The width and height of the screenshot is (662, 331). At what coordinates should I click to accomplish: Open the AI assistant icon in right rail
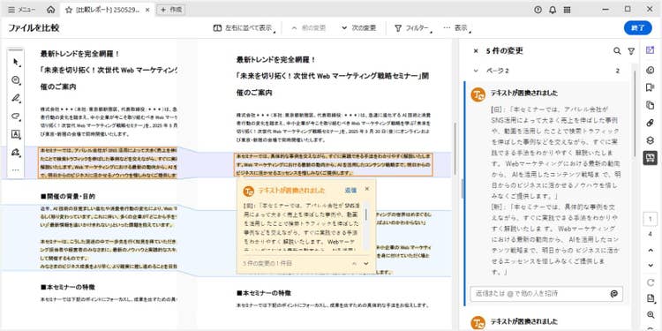click(x=651, y=50)
